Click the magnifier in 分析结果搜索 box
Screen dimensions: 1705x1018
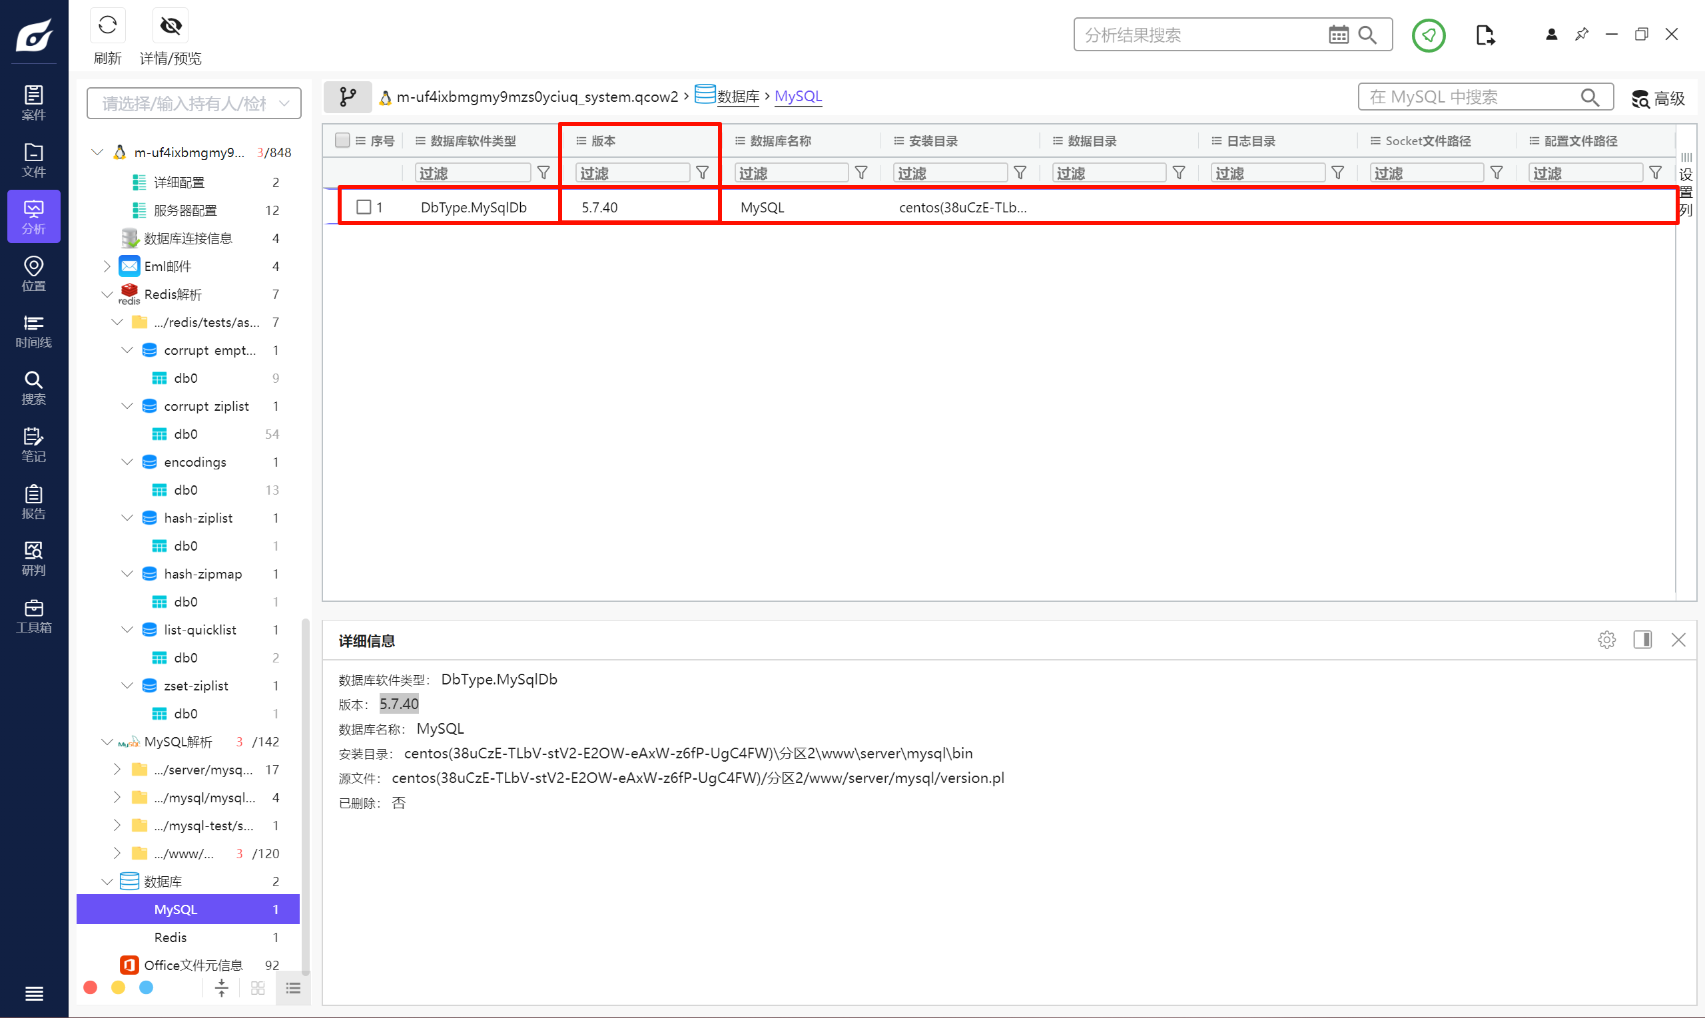coord(1367,35)
